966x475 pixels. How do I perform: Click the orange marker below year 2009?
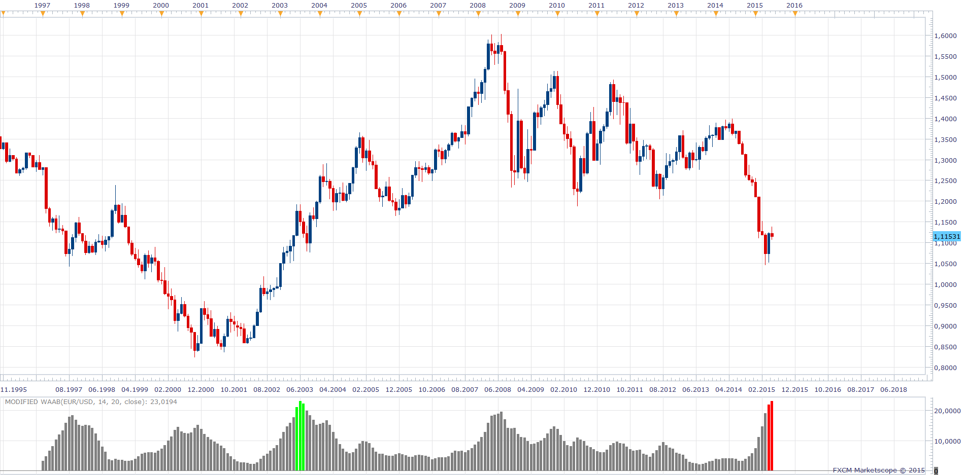[x=518, y=14]
